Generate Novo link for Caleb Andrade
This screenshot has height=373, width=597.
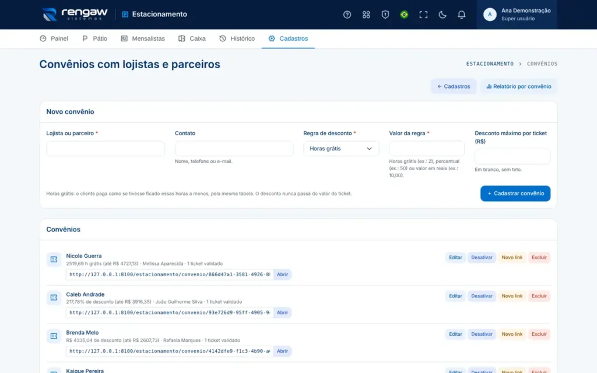pos(512,295)
